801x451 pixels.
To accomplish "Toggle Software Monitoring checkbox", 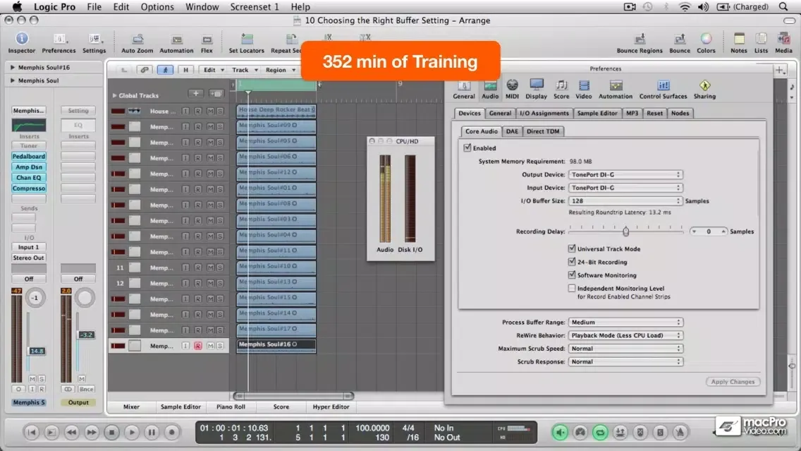I will (572, 275).
